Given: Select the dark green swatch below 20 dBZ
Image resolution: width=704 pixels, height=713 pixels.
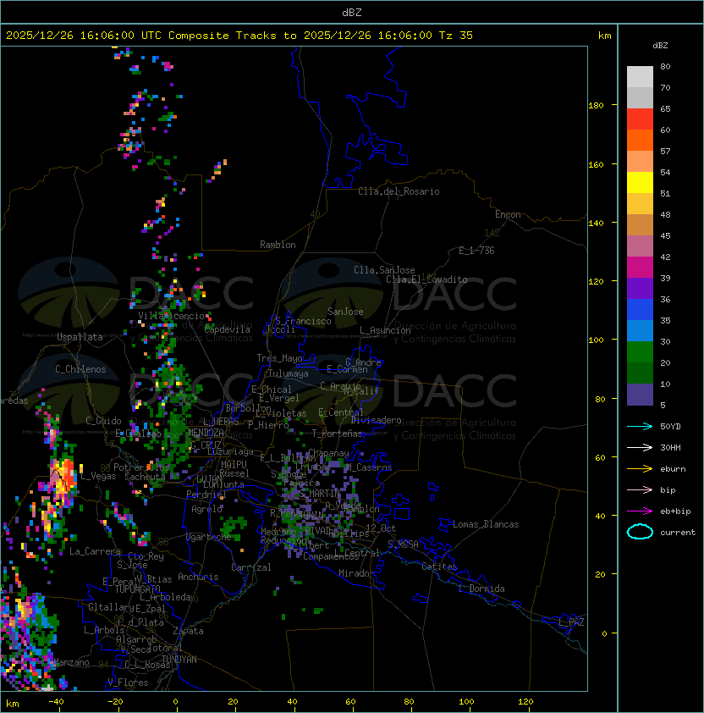Looking at the screenshot, I should pos(640,373).
